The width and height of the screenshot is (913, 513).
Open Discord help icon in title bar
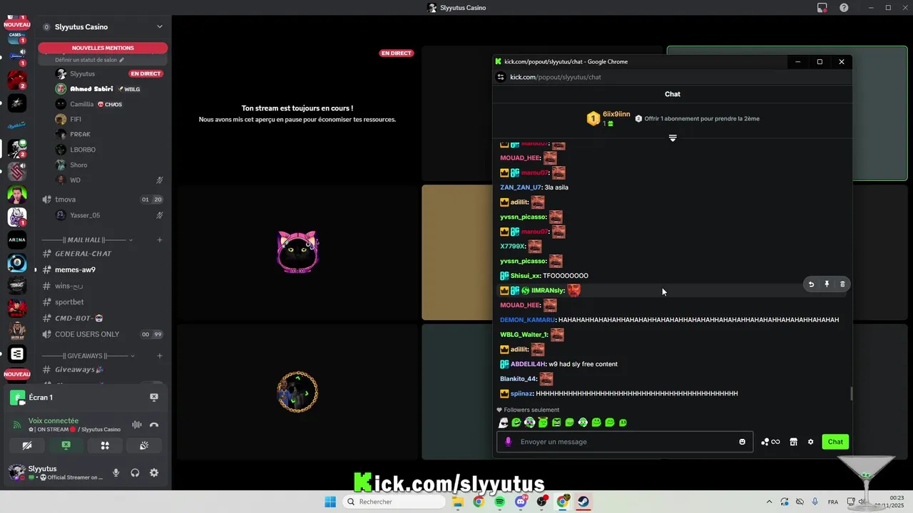click(x=844, y=8)
